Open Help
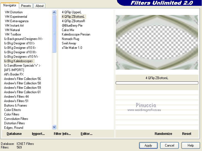 tap(191, 145)
